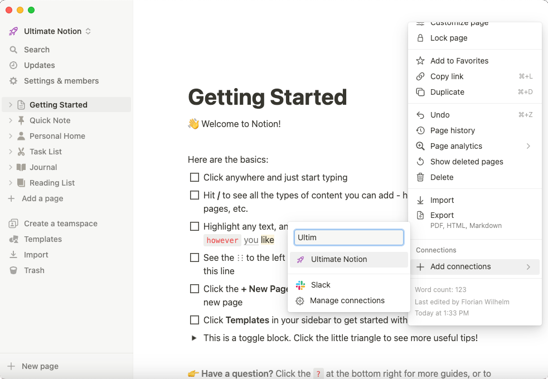
Task: Open the Page analytics submenu arrow
Action: pos(528,146)
